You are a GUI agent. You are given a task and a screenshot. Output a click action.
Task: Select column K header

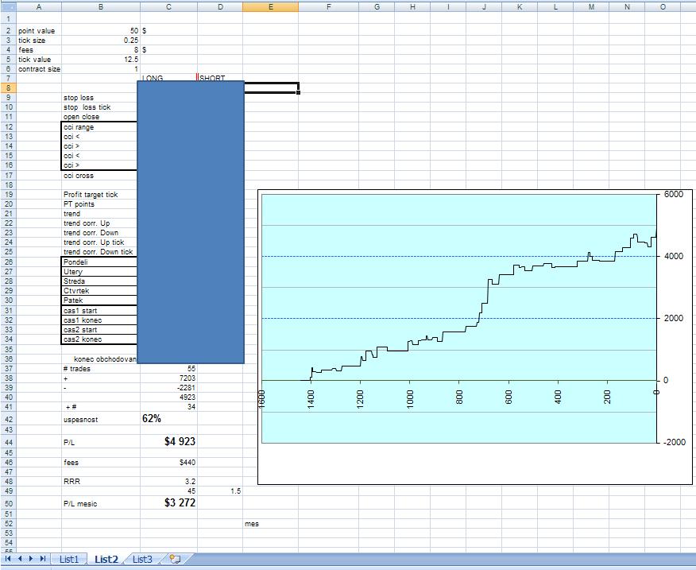click(x=520, y=6)
